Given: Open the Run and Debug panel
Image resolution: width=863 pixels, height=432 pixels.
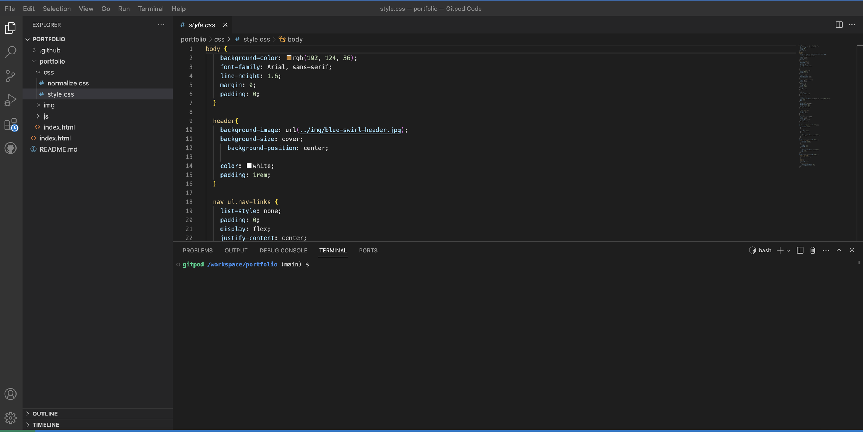Looking at the screenshot, I should coord(10,99).
